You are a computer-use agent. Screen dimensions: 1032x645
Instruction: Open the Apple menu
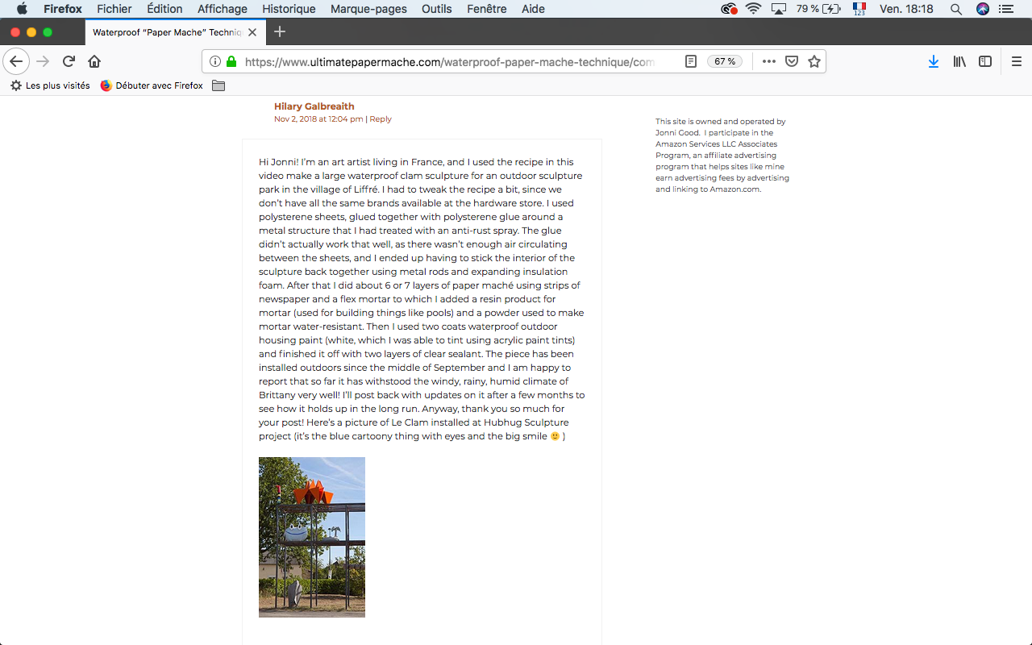click(22, 9)
